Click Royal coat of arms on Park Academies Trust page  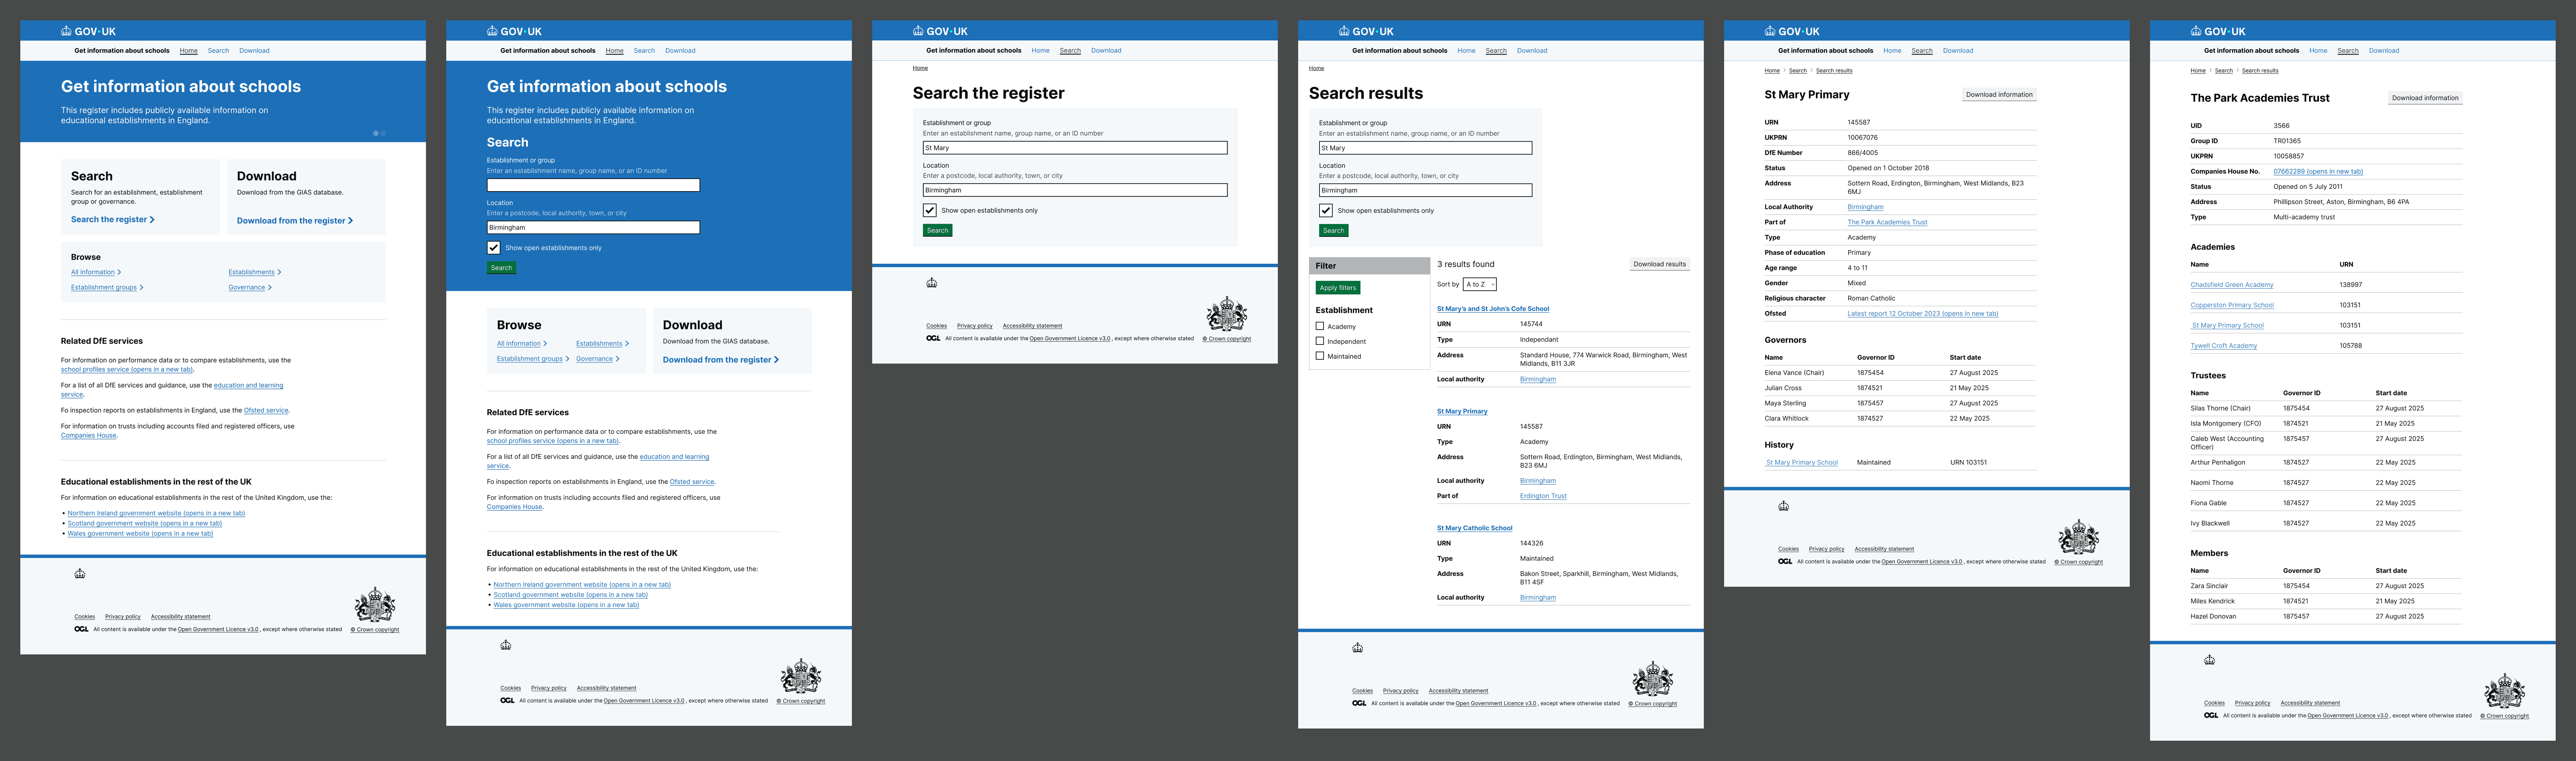[x=2505, y=691]
